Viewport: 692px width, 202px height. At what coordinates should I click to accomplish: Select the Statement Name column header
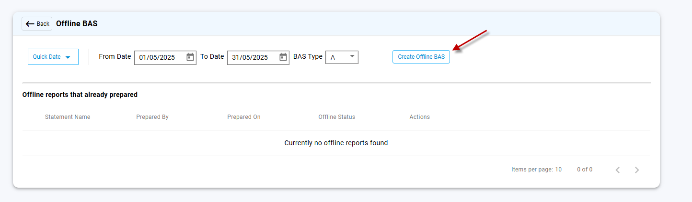[x=68, y=117]
